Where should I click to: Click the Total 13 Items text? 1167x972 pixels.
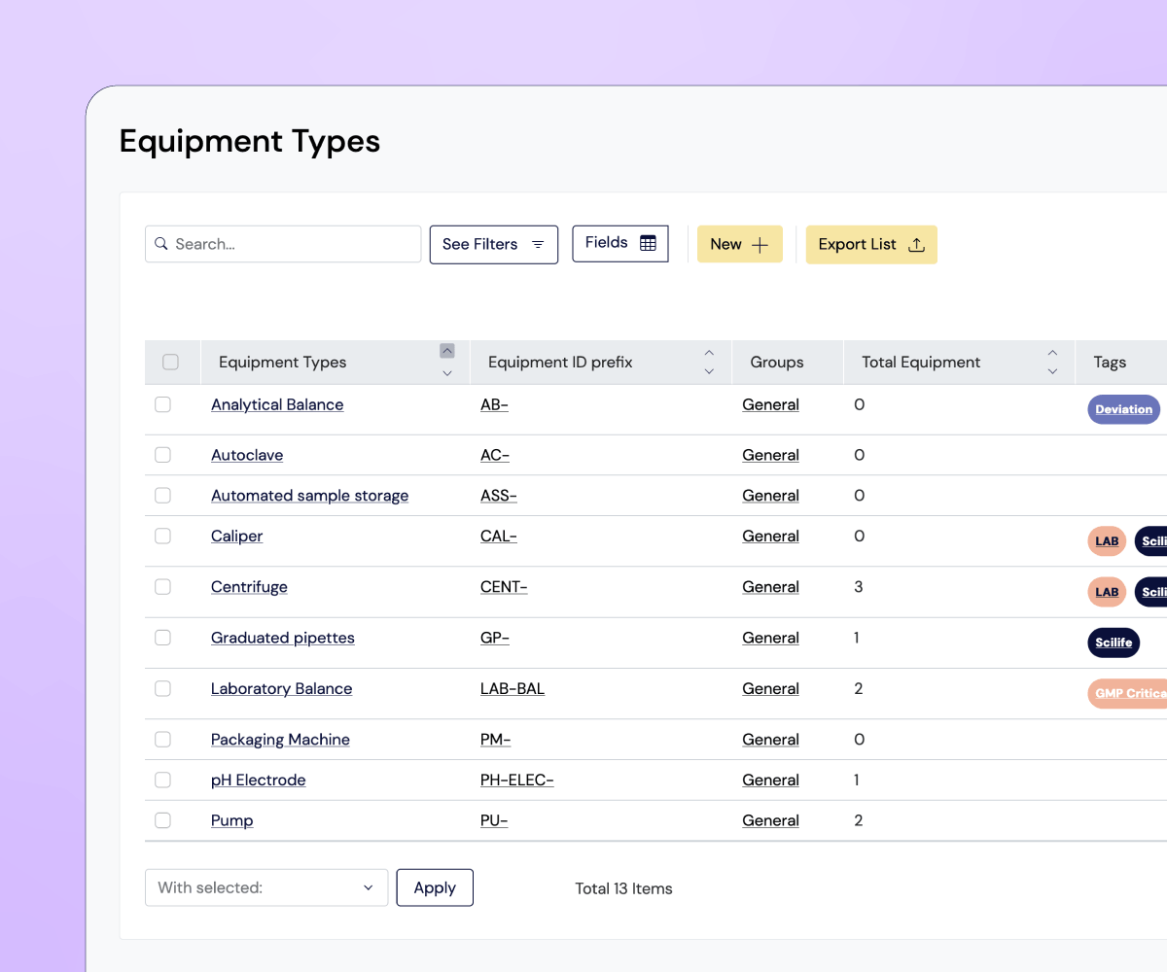point(623,888)
